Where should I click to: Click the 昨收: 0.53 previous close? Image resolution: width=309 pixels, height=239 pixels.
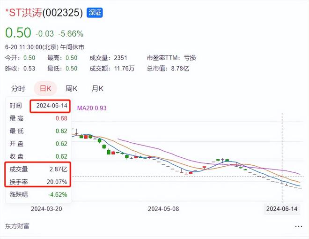[x=20, y=69]
